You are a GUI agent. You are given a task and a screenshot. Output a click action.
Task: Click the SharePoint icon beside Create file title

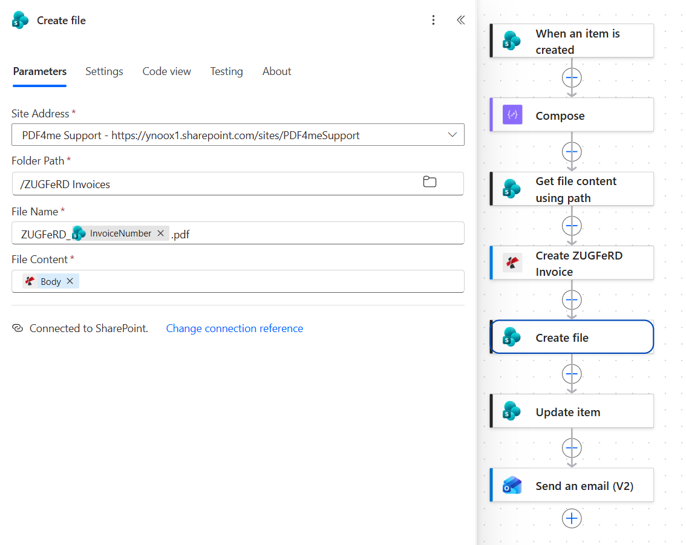(20, 20)
